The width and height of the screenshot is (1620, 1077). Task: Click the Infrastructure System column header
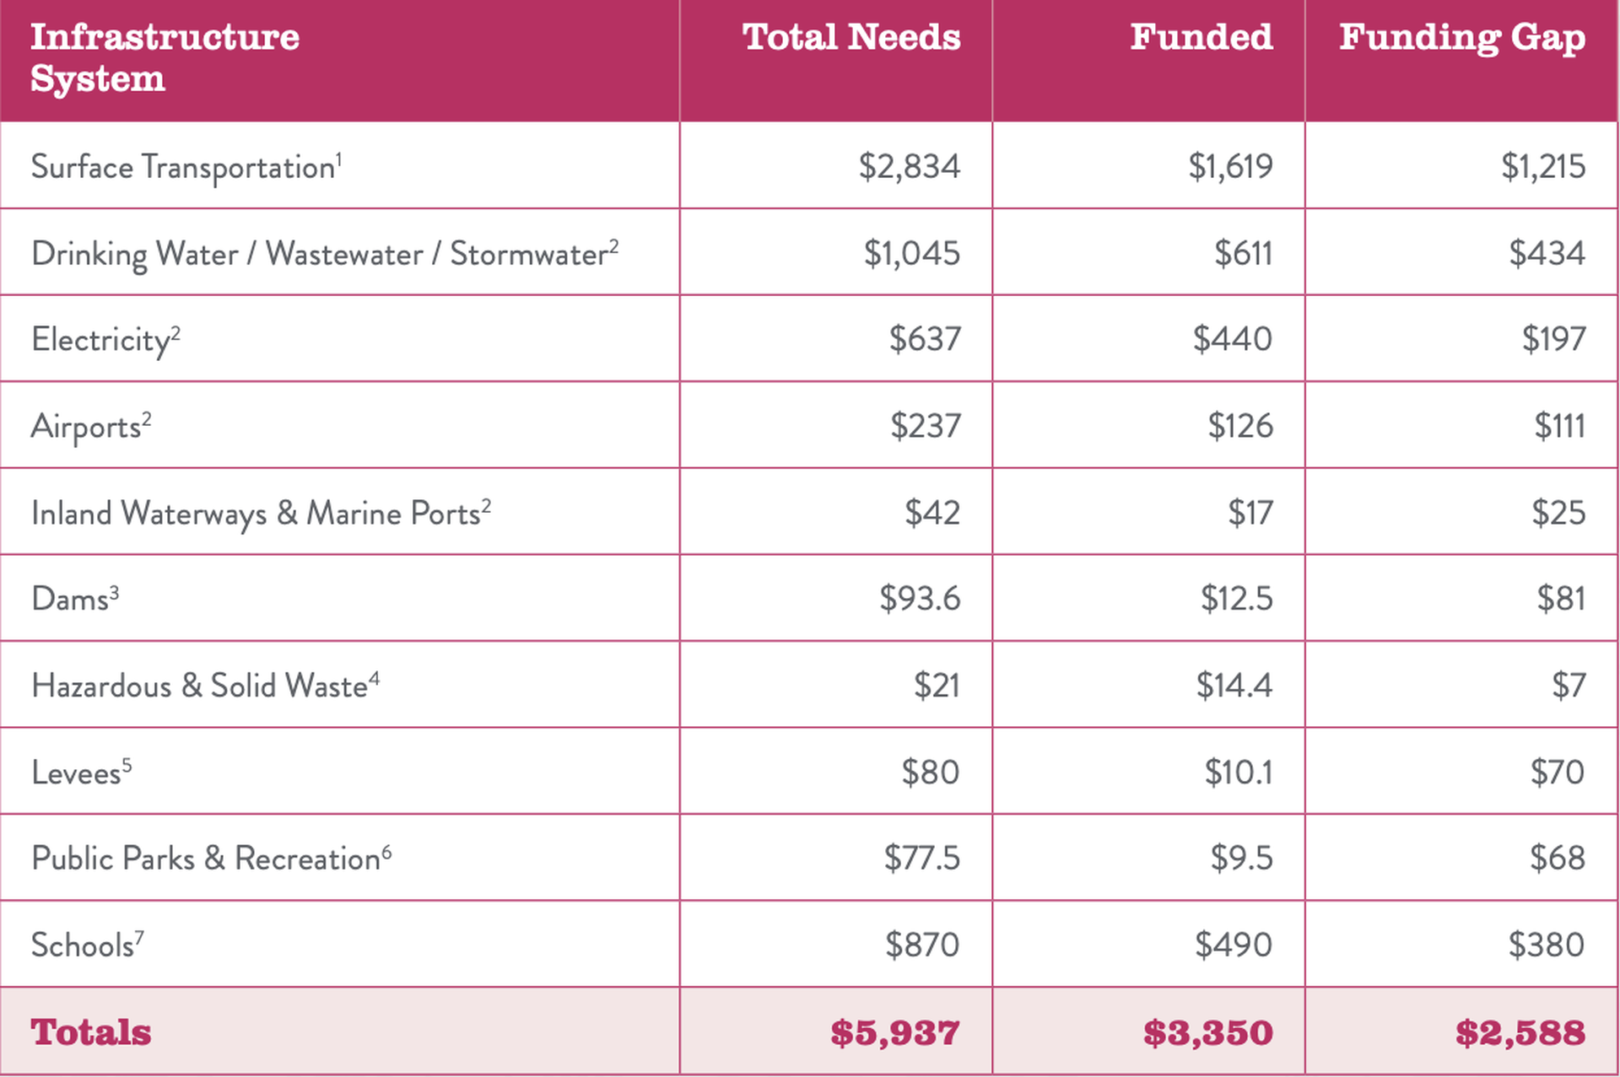pos(165,57)
